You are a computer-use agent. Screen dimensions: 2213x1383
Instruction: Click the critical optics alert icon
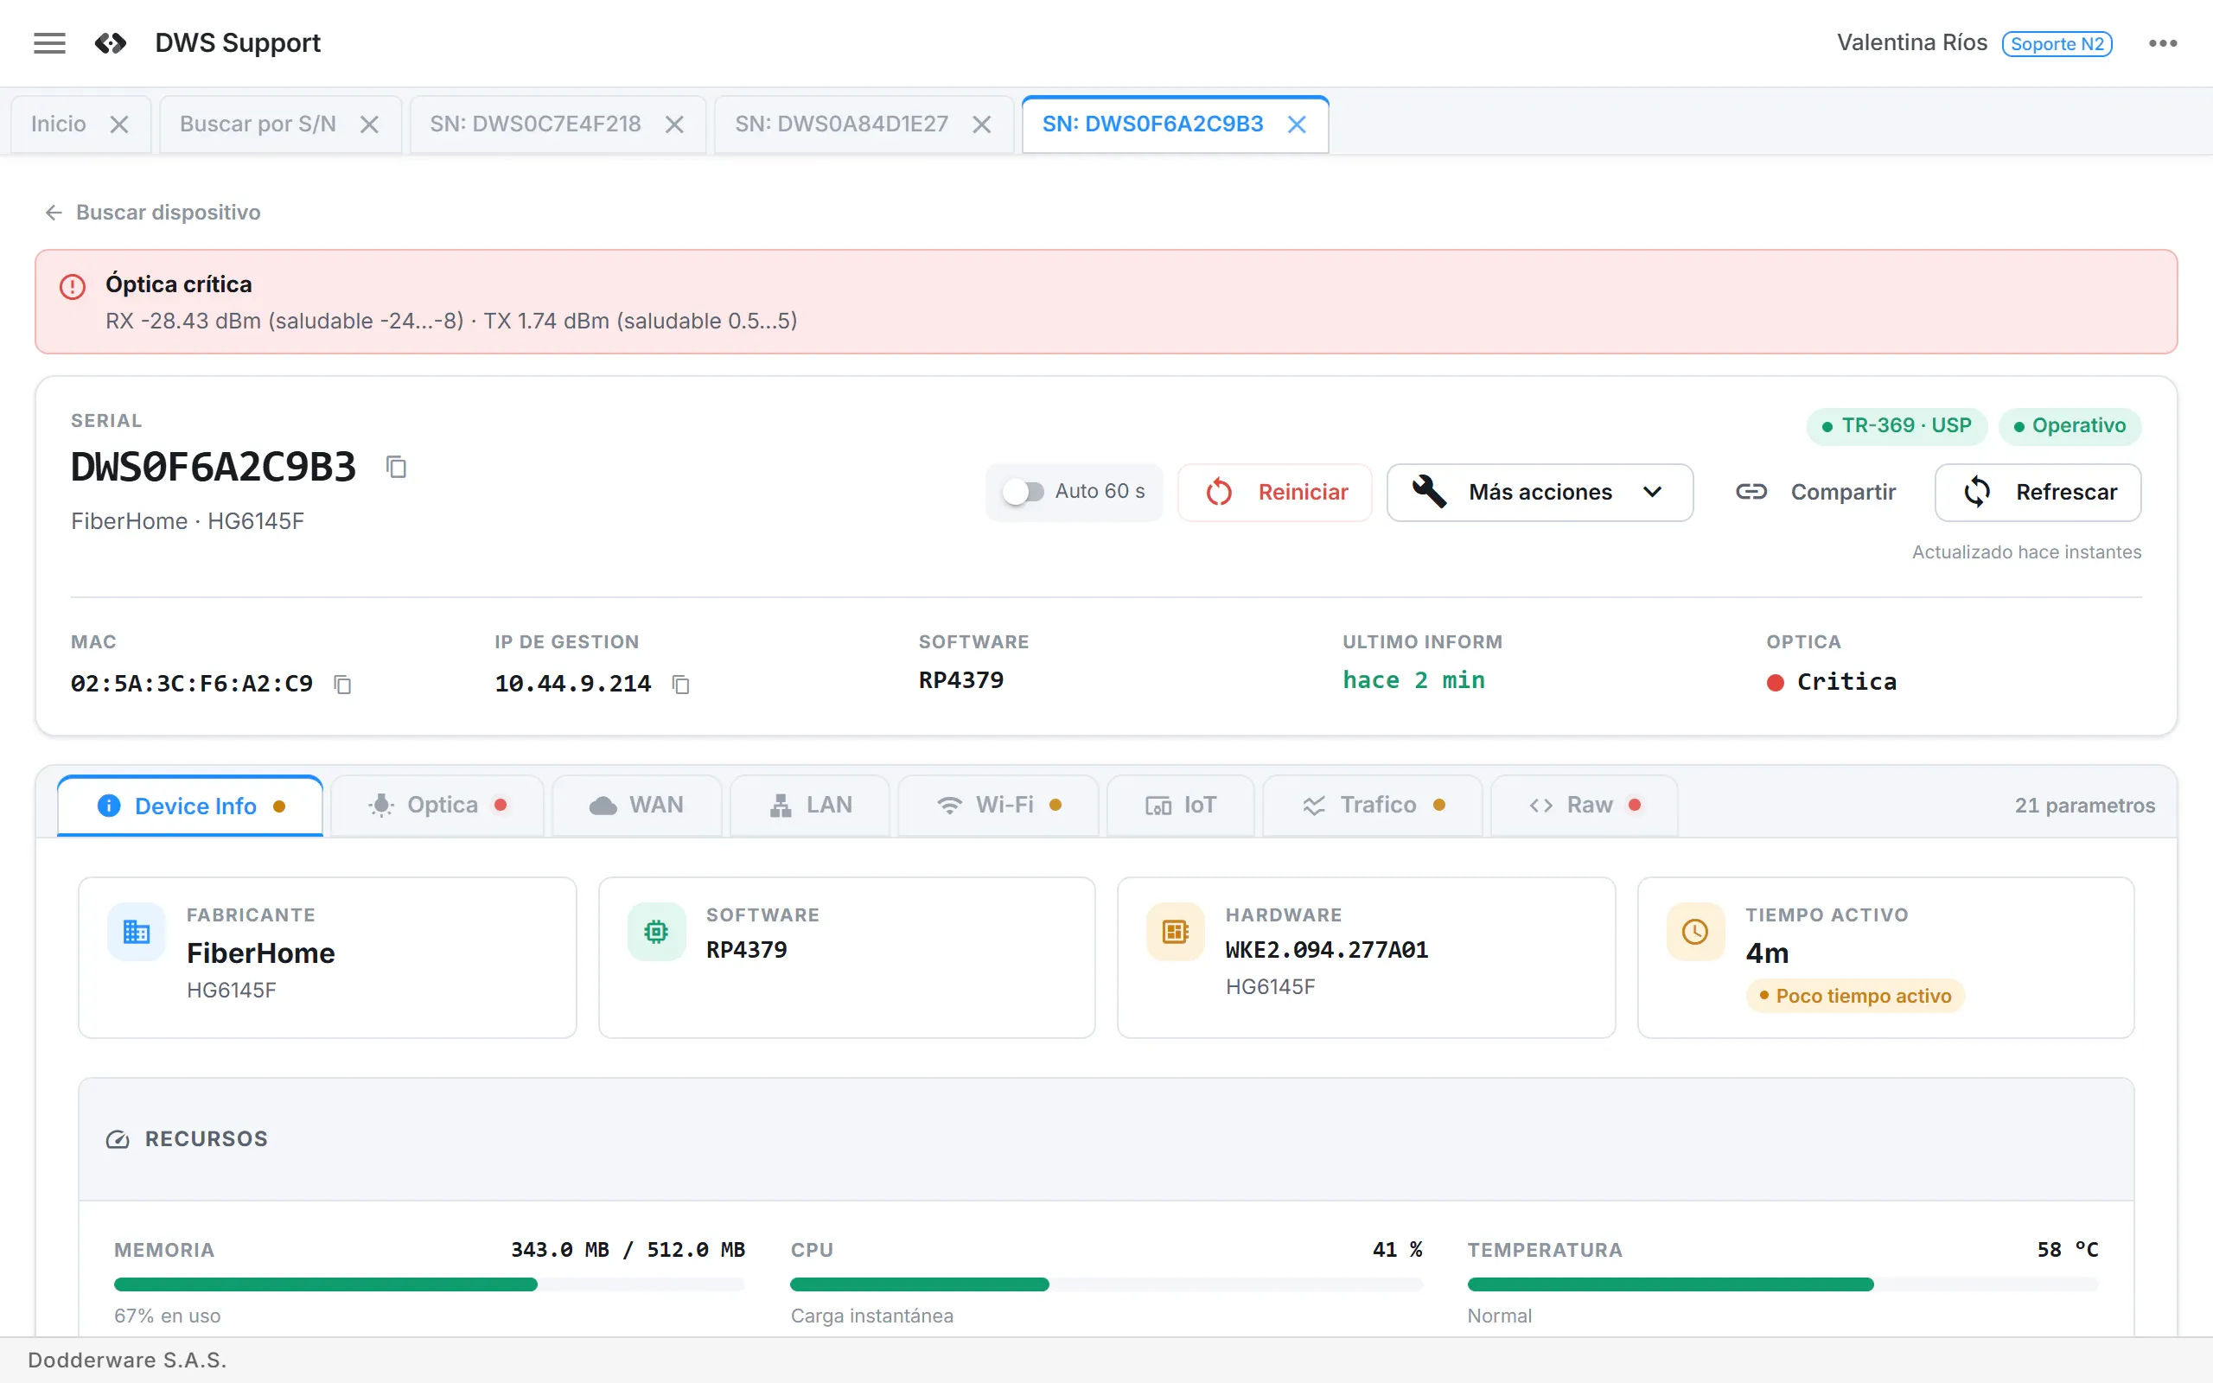coord(73,286)
